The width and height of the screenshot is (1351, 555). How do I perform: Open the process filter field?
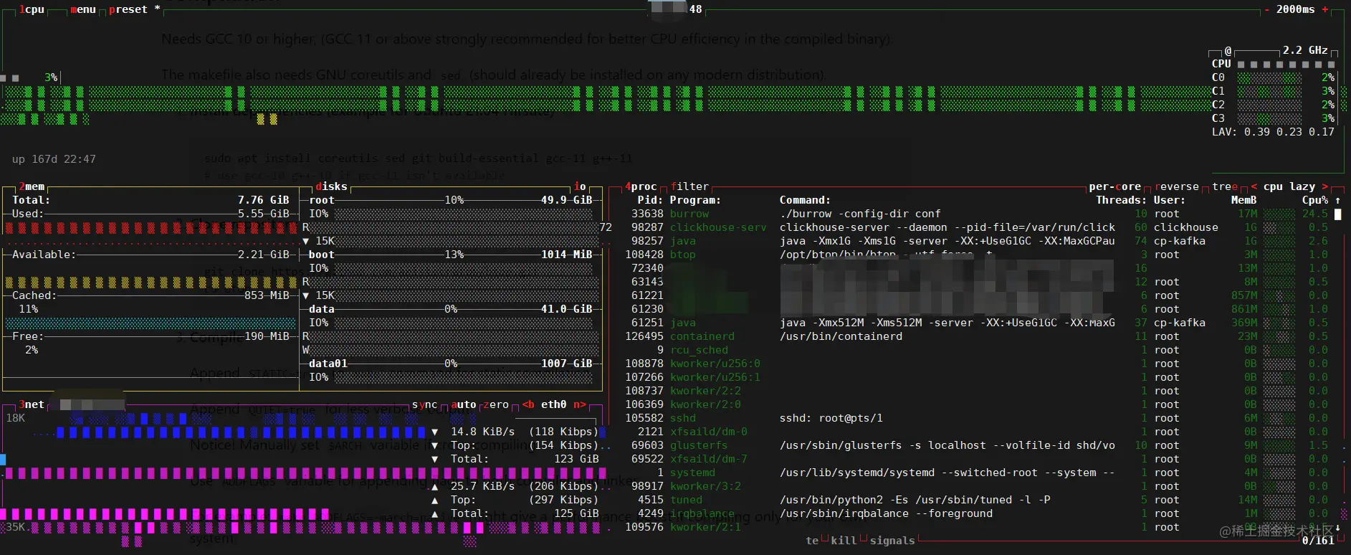689,186
